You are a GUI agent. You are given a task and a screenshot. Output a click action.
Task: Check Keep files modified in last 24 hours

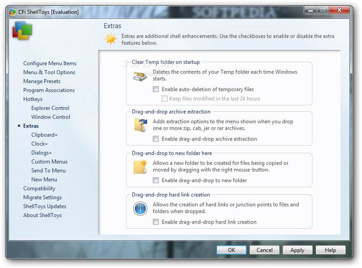tap(164, 99)
